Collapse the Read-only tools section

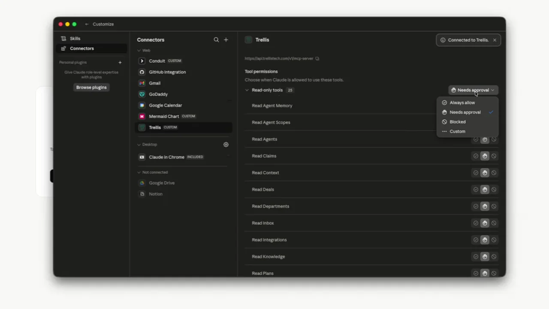(x=247, y=90)
